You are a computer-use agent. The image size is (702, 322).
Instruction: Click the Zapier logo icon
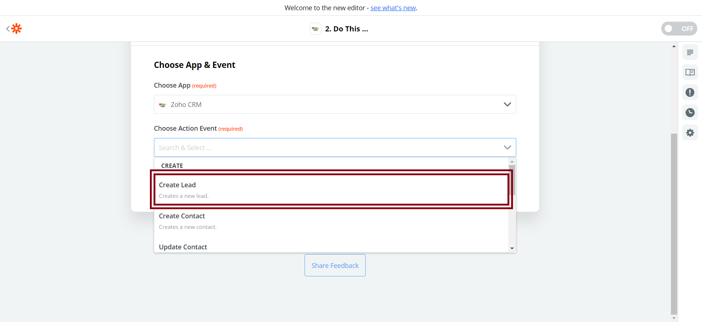pyautogui.click(x=17, y=28)
